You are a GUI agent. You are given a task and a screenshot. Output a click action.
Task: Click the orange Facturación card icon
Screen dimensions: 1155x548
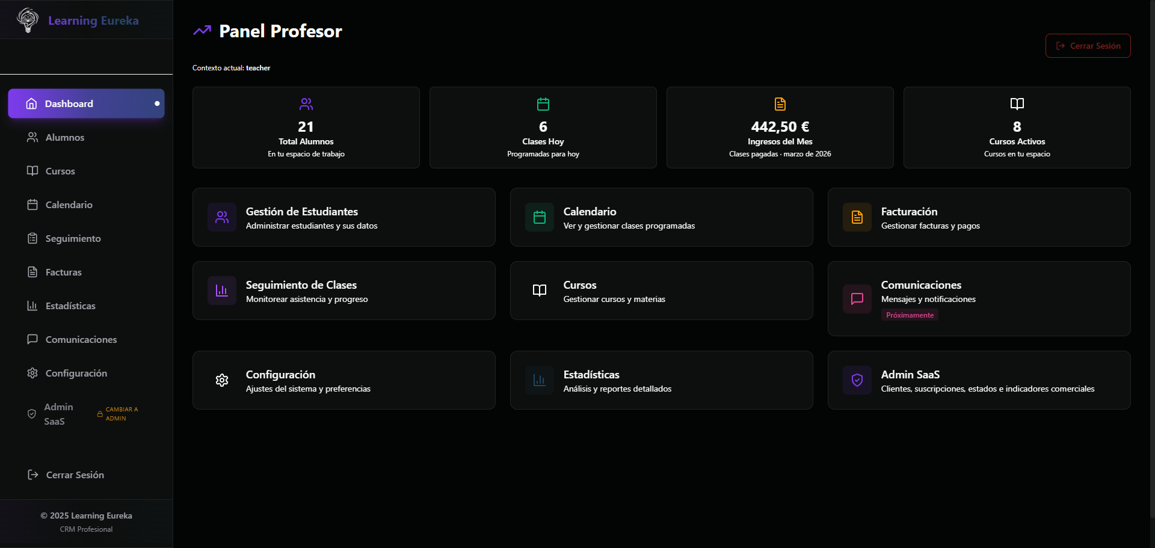pyautogui.click(x=857, y=217)
